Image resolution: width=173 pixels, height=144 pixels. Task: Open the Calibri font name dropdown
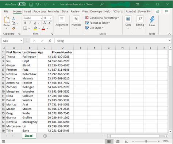click(x=41, y=18)
